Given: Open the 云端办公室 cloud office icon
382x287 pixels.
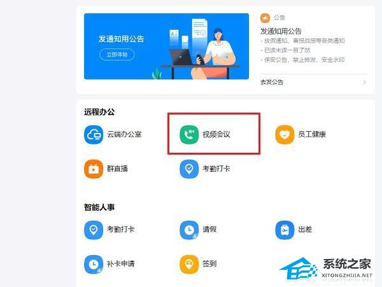Looking at the screenshot, I should (94, 135).
